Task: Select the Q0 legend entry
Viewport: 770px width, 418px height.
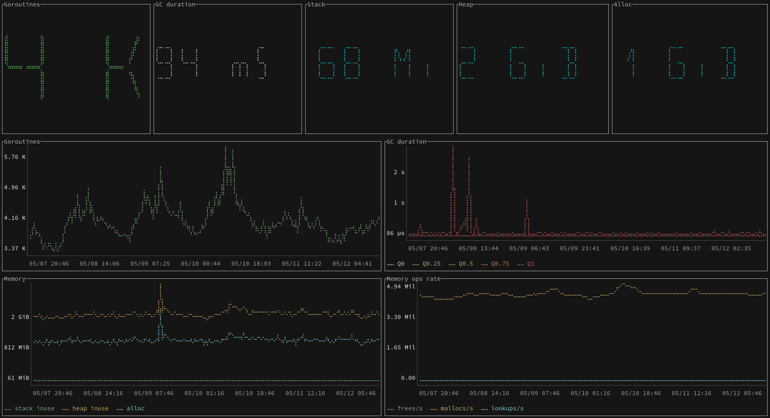Action: (396, 264)
